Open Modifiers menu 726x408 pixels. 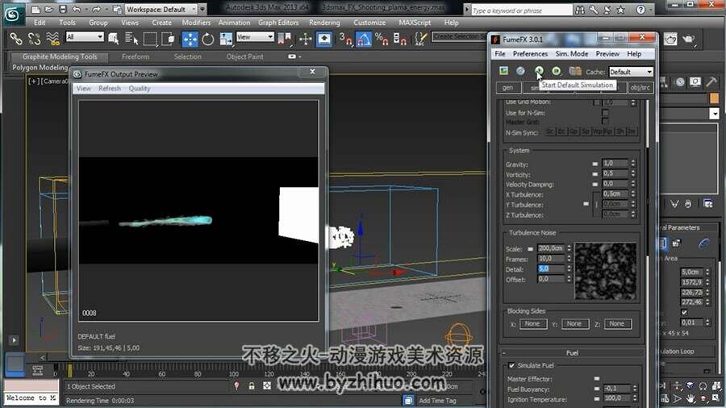pos(196,23)
